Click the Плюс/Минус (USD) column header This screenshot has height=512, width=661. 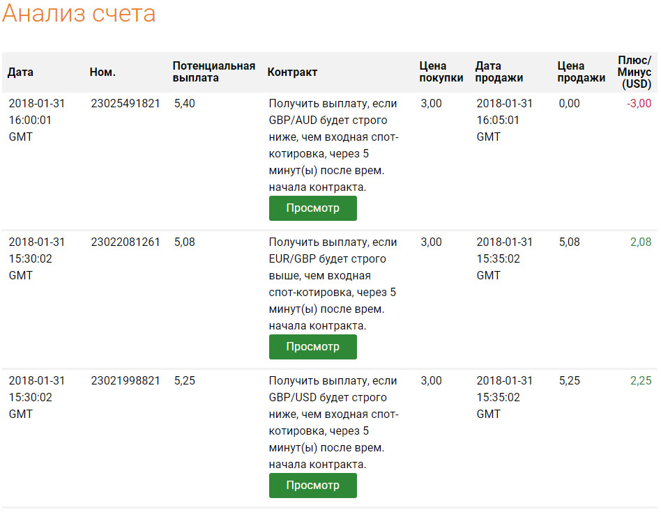(x=635, y=72)
